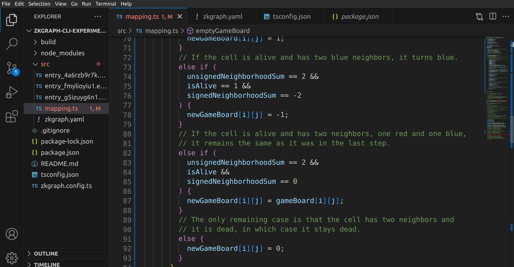The height and width of the screenshot is (267, 514).
Task: Open the Help menu
Action: point(126,4)
